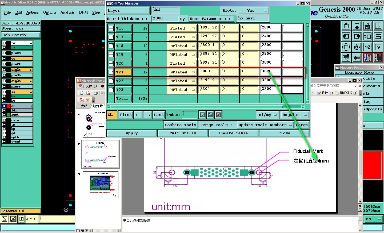The height and width of the screenshot is (233, 384).
Task: Toggle the checkbox for layer bo
Action: tap(4, 101)
